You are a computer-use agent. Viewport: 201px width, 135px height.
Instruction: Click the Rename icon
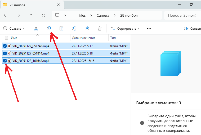74,28
